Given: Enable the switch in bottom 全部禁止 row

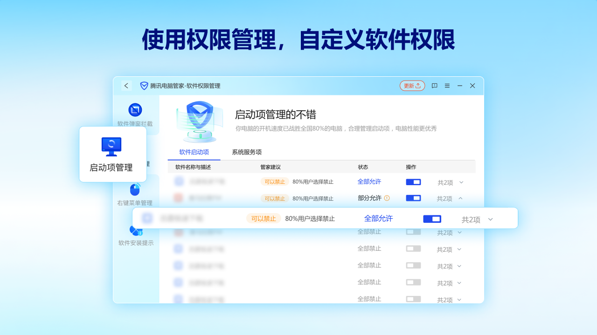Looking at the screenshot, I should 413,299.
